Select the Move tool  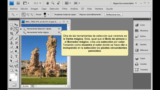click(16, 25)
